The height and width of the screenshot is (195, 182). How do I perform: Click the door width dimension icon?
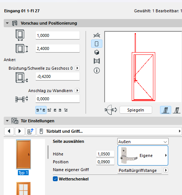click(20, 35)
